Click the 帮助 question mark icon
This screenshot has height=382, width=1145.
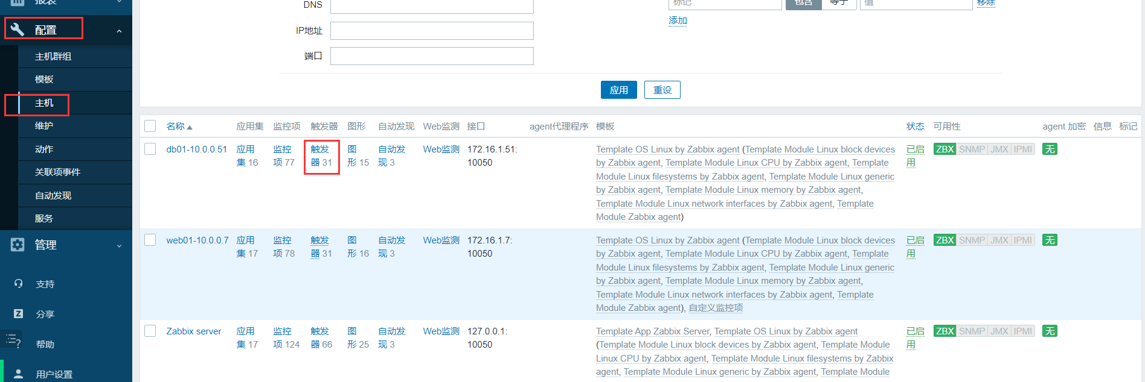coord(14,342)
